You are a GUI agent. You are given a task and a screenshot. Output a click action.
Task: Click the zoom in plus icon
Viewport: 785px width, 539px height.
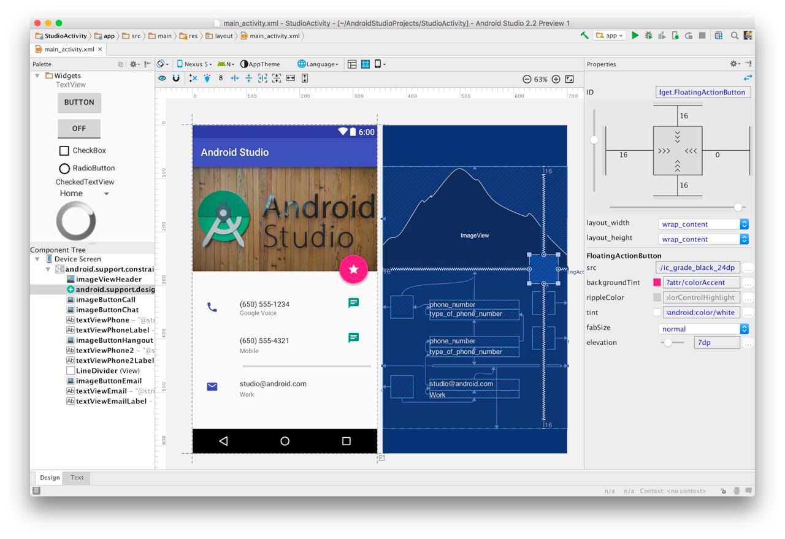[x=556, y=79]
